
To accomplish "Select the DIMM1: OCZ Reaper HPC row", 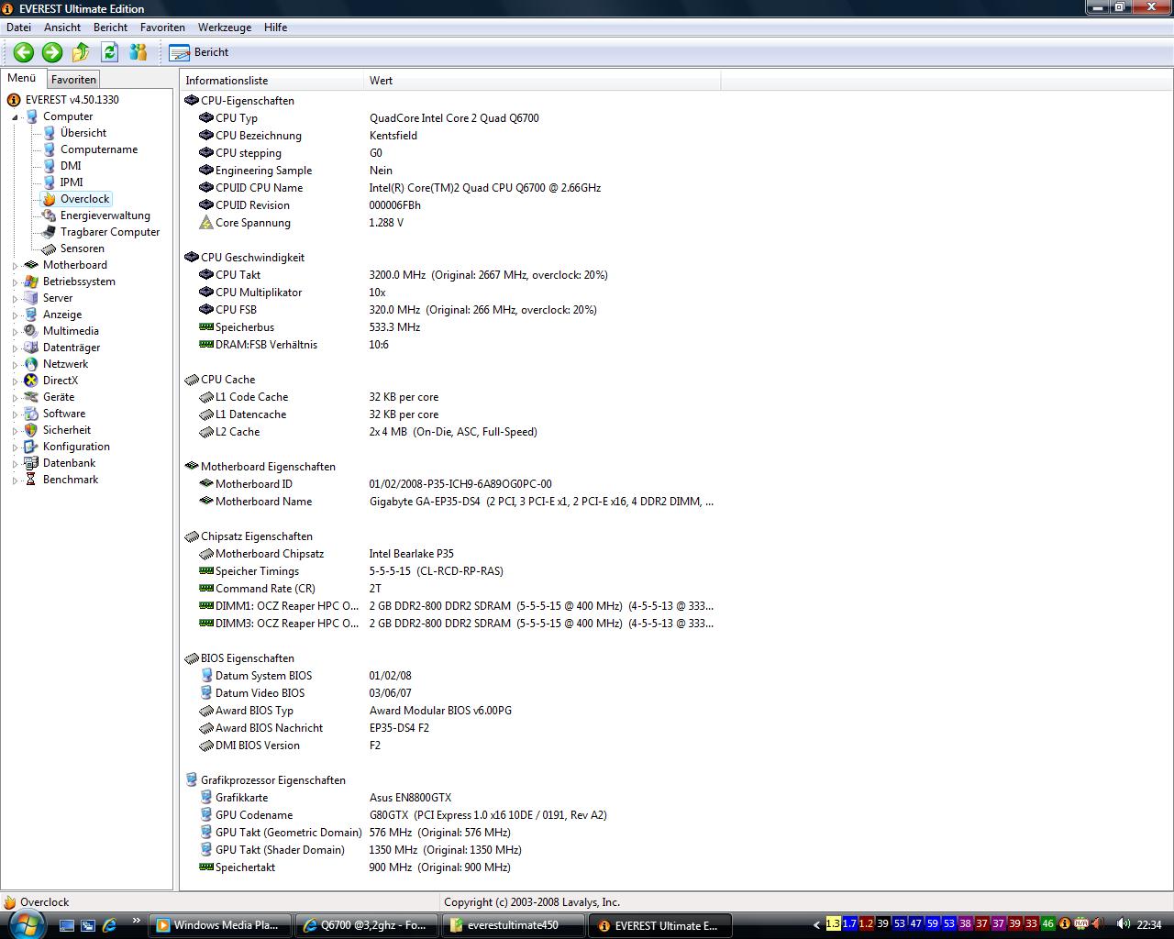I will 451,606.
